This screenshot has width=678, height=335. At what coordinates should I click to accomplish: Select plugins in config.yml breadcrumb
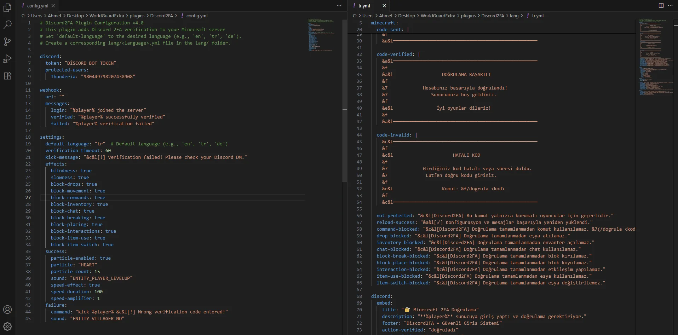137,16
